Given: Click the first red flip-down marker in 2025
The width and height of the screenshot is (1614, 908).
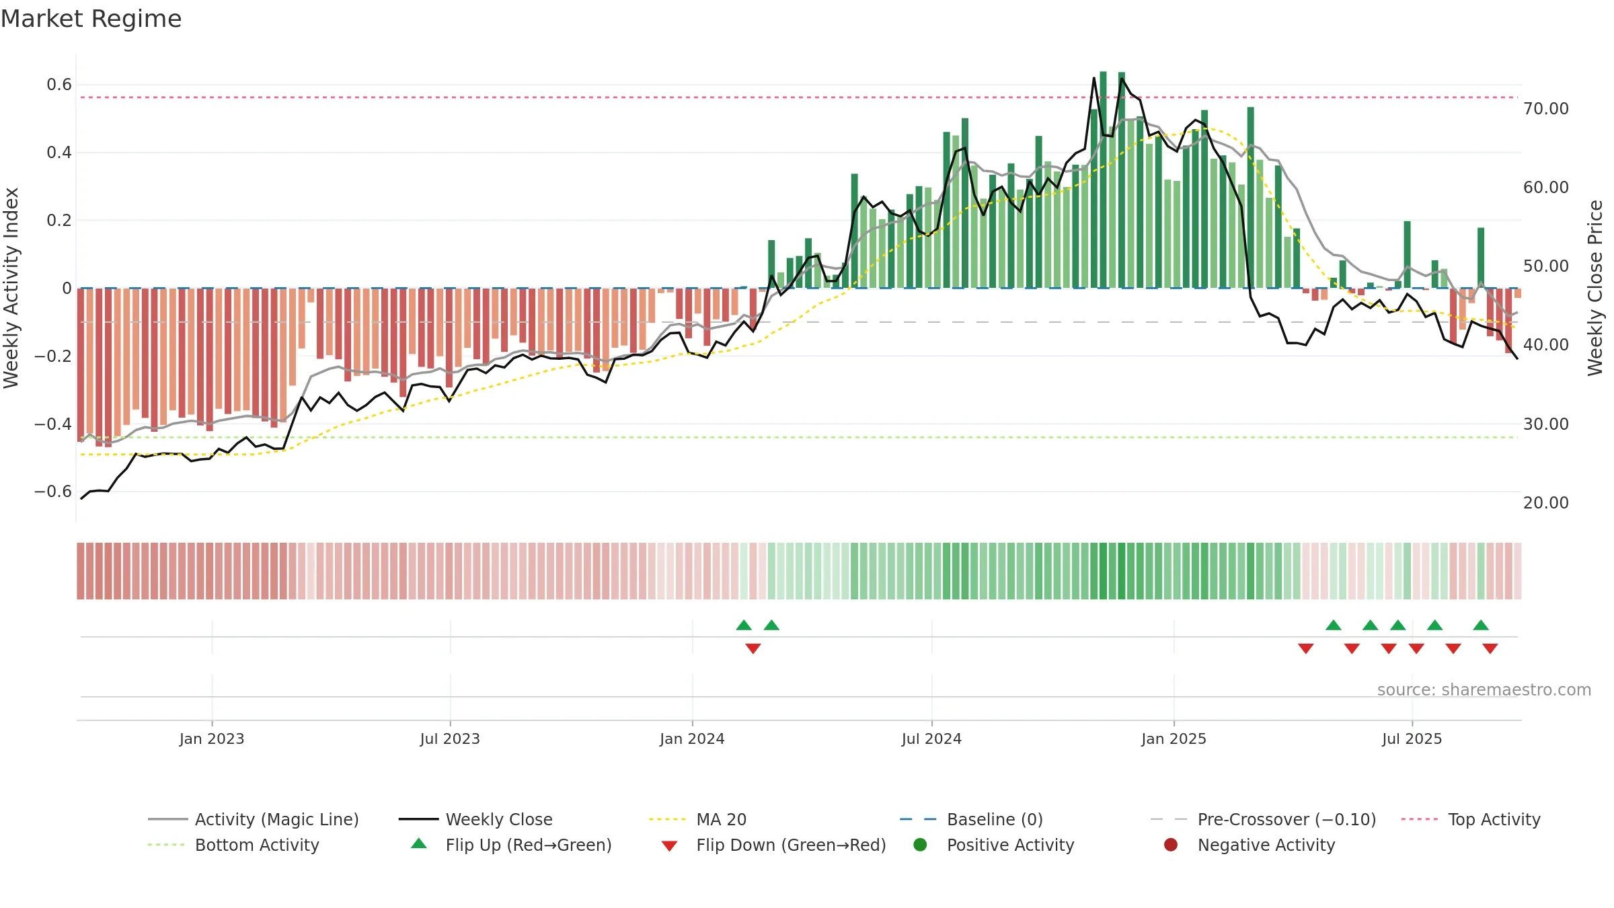Looking at the screenshot, I should point(1306,648).
